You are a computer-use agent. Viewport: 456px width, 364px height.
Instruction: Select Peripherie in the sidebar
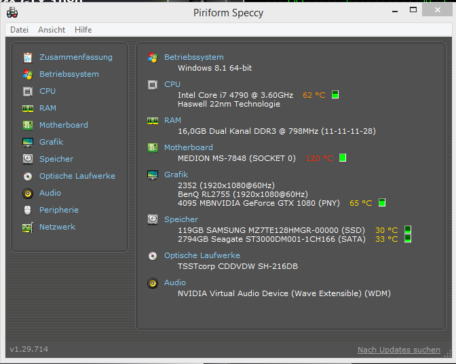pos(59,210)
